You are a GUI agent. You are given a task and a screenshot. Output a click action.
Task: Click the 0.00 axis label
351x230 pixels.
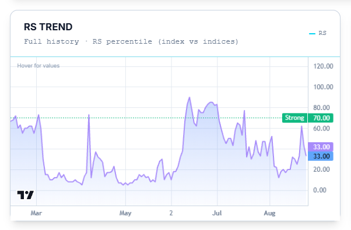320,190
